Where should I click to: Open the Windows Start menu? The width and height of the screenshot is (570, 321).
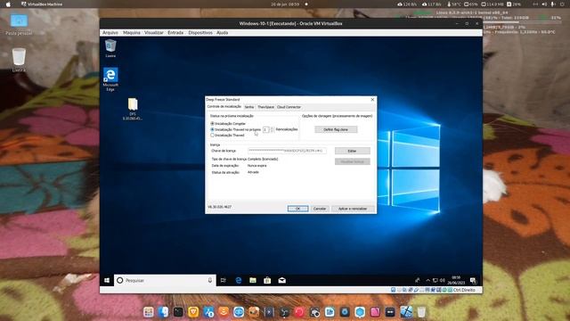point(107,280)
